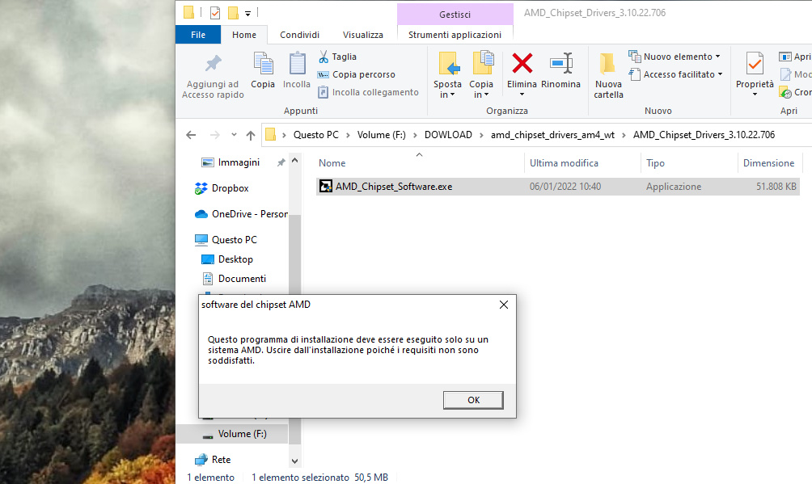
Task: Click the Applicazione type cell
Action: [673, 187]
